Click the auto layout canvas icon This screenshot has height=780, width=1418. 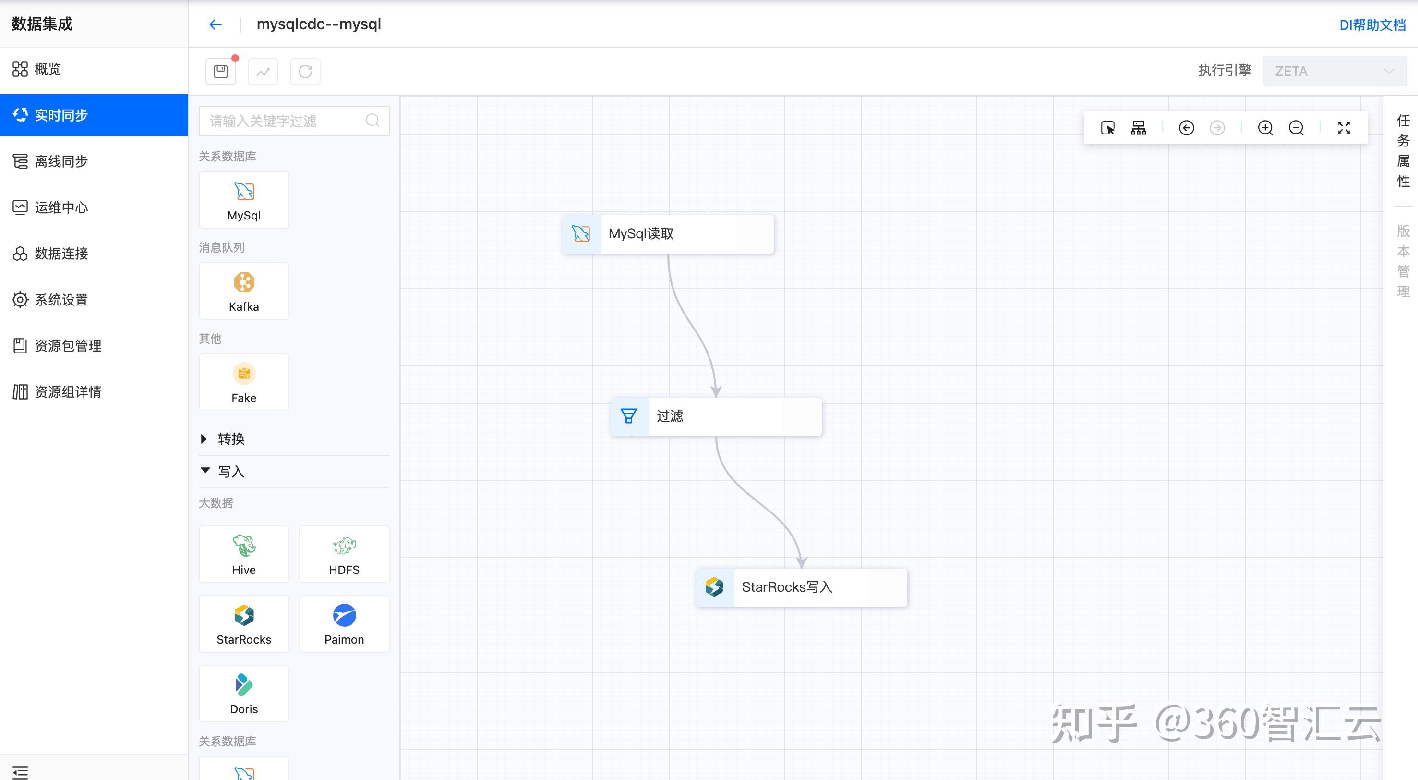tap(1138, 128)
